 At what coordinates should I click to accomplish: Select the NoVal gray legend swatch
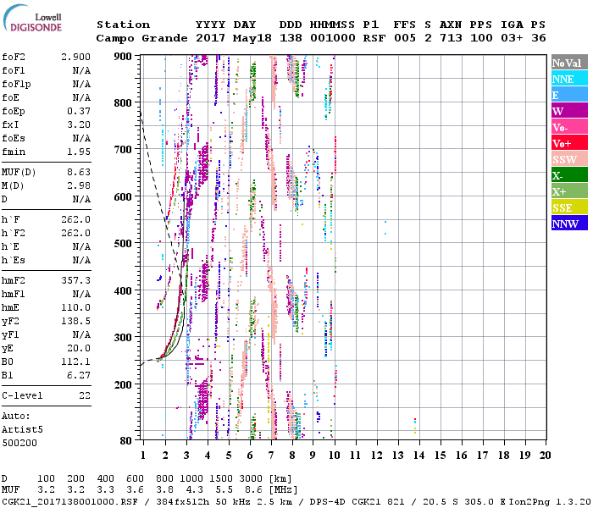coord(567,63)
